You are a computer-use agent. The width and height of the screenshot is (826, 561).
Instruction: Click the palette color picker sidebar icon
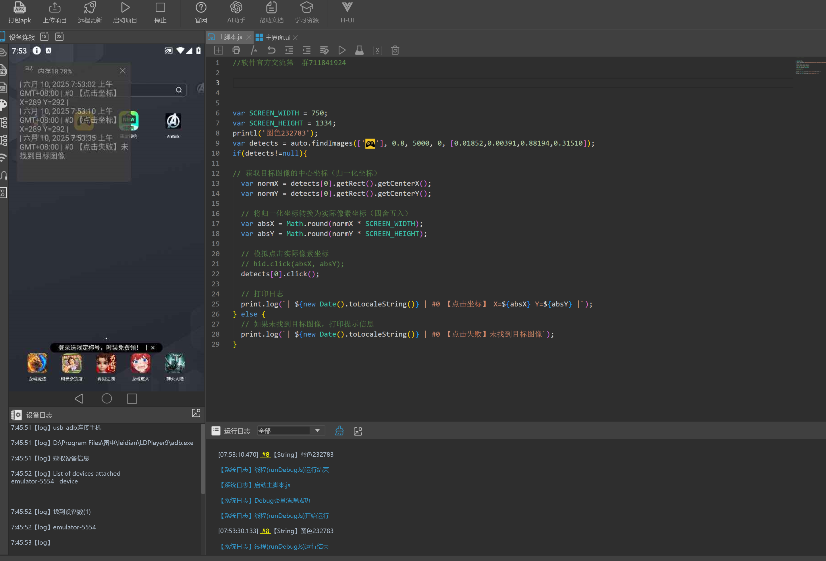3,105
